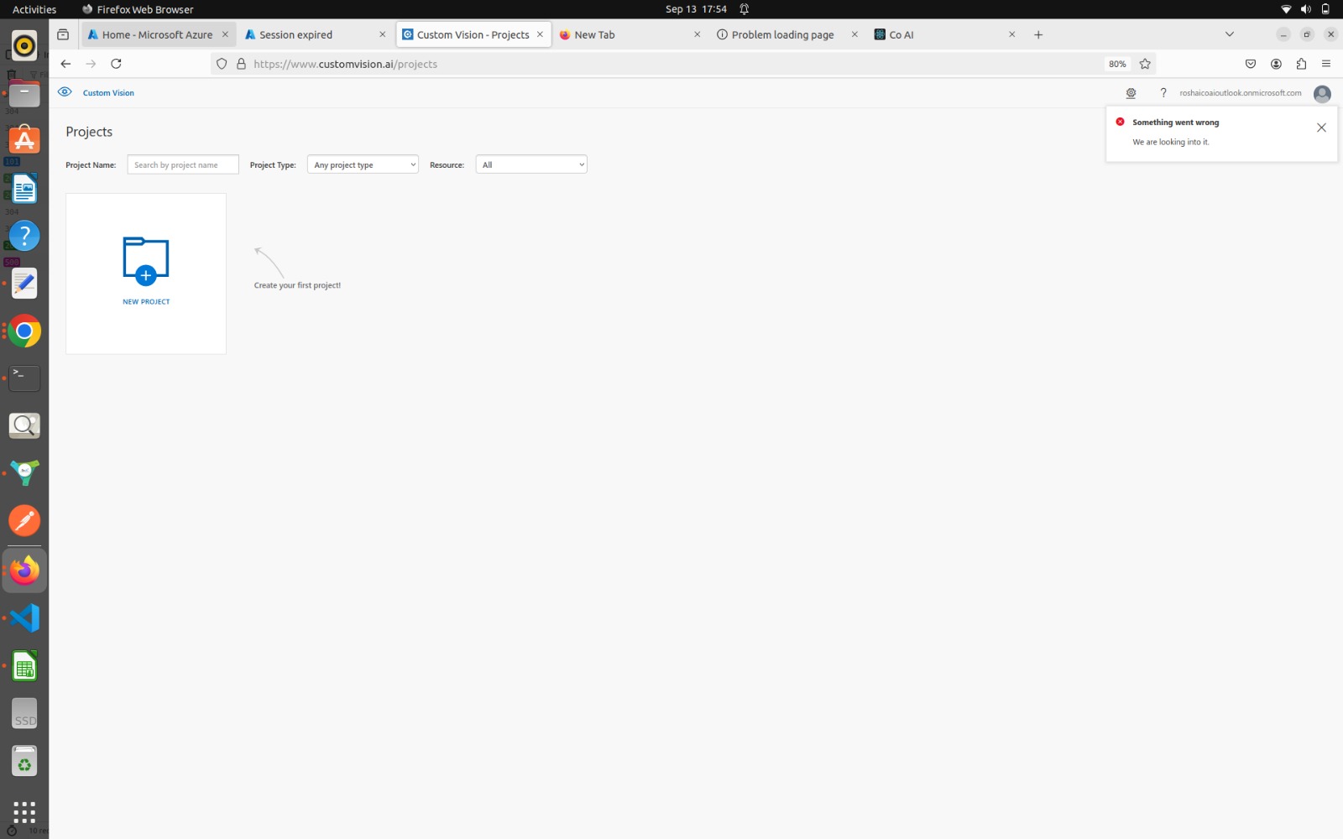
Task: Reset the 80% zoom level indicator
Action: [1117, 64]
